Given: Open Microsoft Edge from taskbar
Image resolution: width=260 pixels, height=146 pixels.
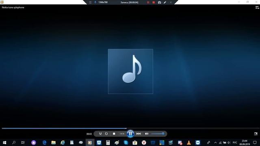Looking at the screenshot, I should pos(44,142).
